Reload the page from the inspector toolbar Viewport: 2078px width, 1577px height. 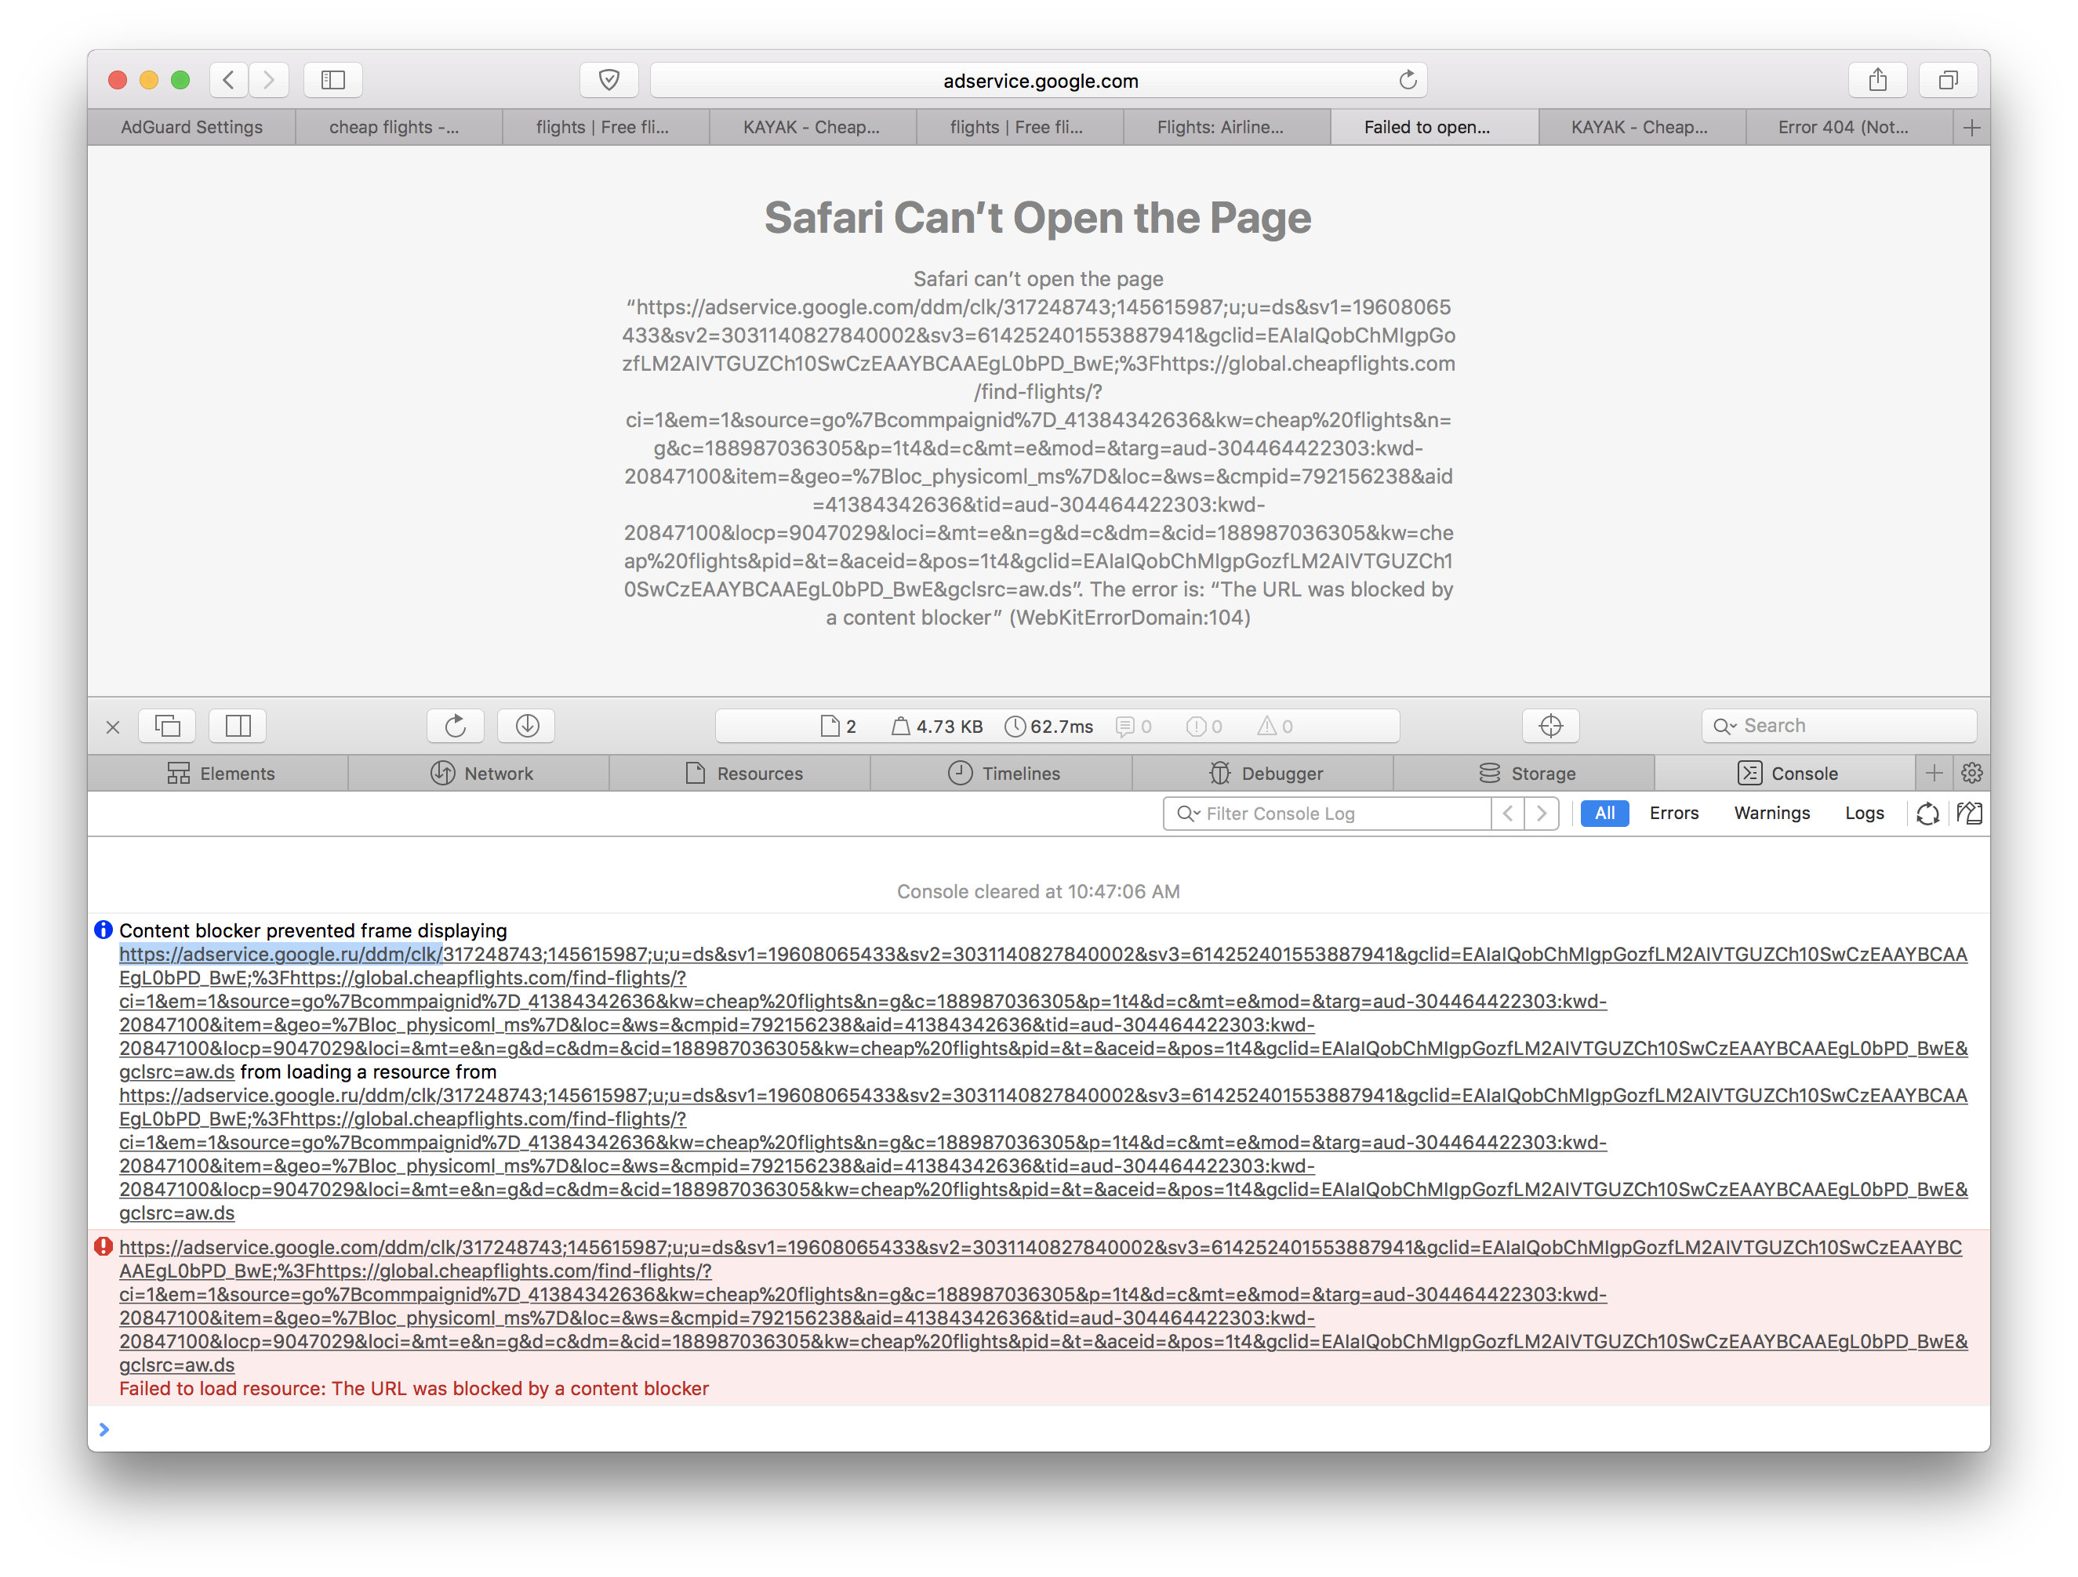coord(455,725)
